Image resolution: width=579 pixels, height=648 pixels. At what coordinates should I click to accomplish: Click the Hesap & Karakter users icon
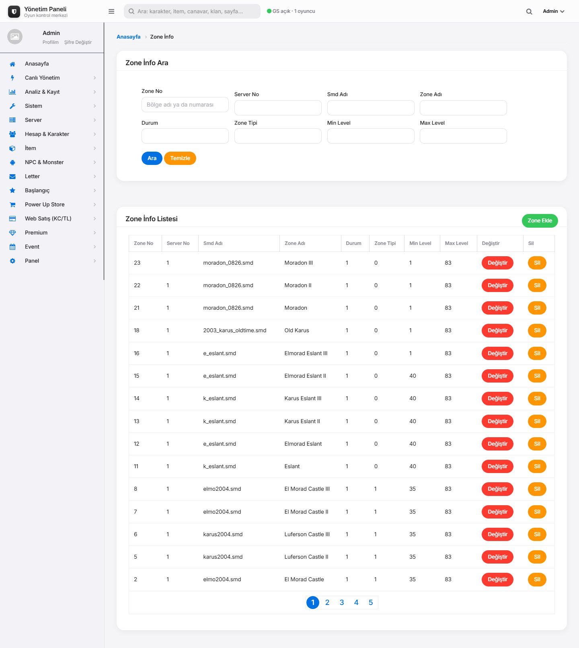point(12,134)
